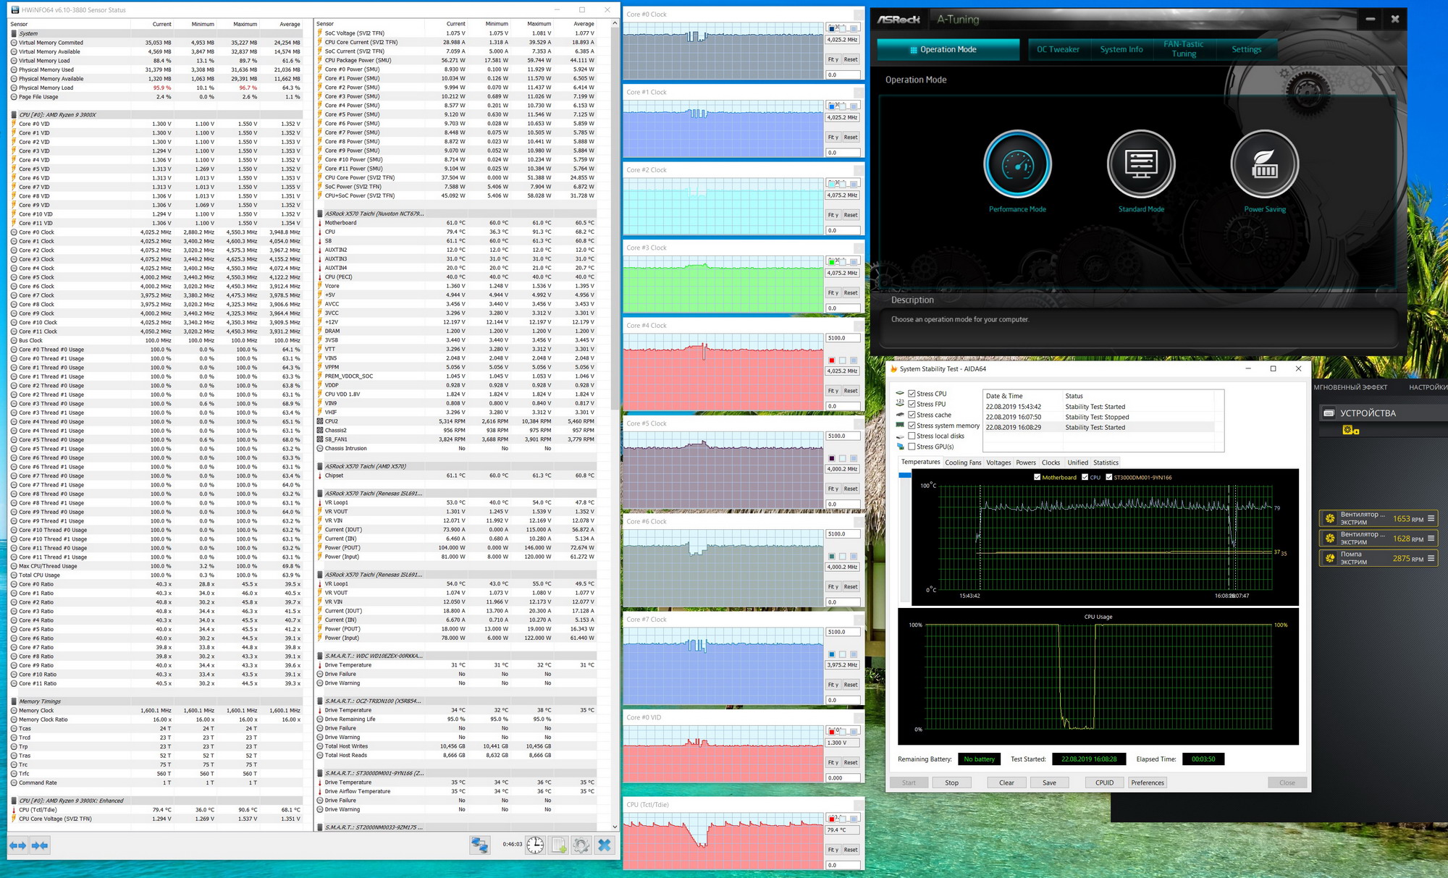Click HWiNFO logging file-plus icon
This screenshot has height=878, width=1448.
558,845
